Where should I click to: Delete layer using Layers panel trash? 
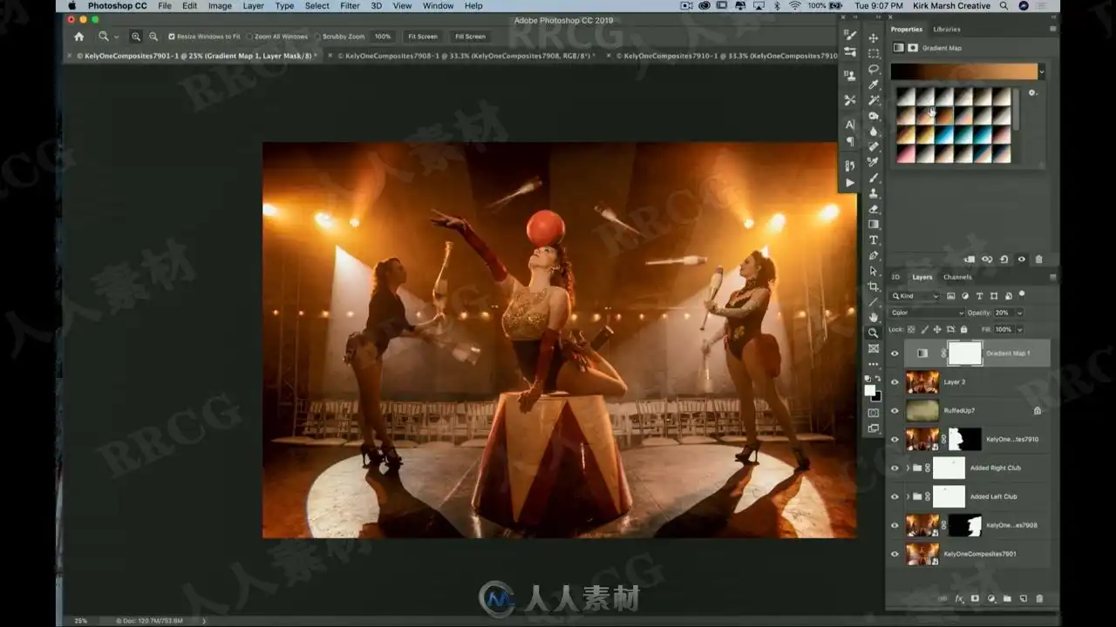pos(1039,599)
